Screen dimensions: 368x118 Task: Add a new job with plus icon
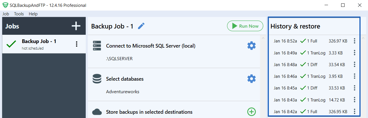pos(76,26)
